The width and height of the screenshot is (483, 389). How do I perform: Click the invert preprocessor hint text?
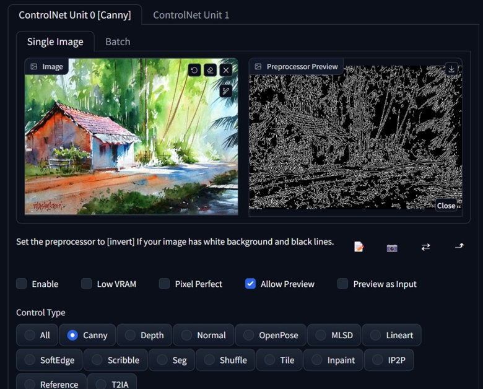pyautogui.click(x=175, y=242)
